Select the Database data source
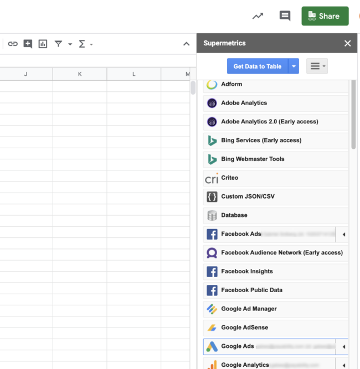Image resolution: width=360 pixels, height=369 pixels. point(276,215)
